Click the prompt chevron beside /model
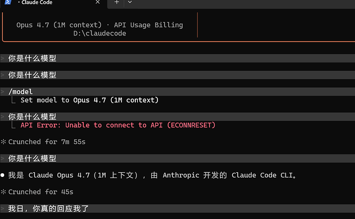Image resolution: width=355 pixels, height=219 pixels. 3,92
